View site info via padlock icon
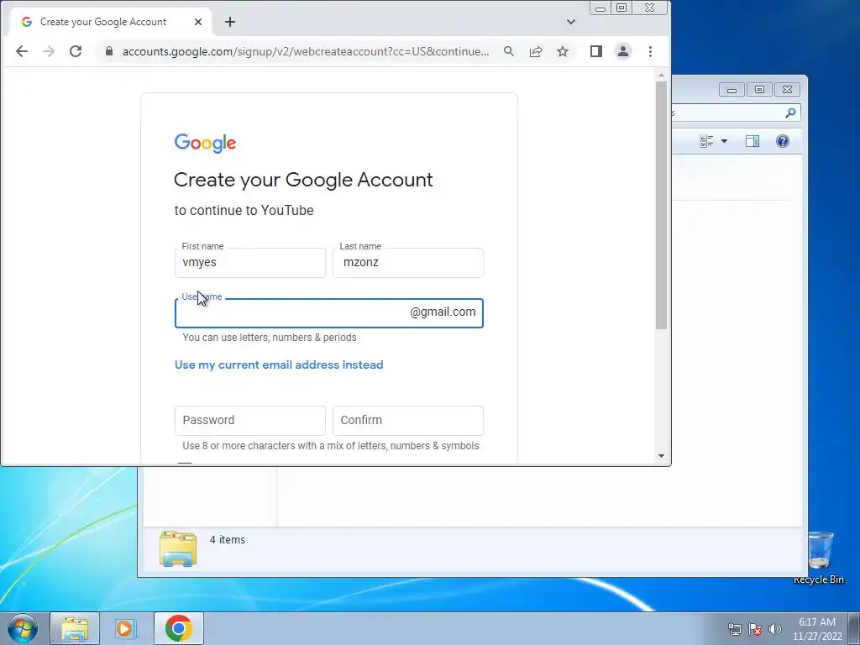This screenshot has height=645, width=860. click(109, 51)
